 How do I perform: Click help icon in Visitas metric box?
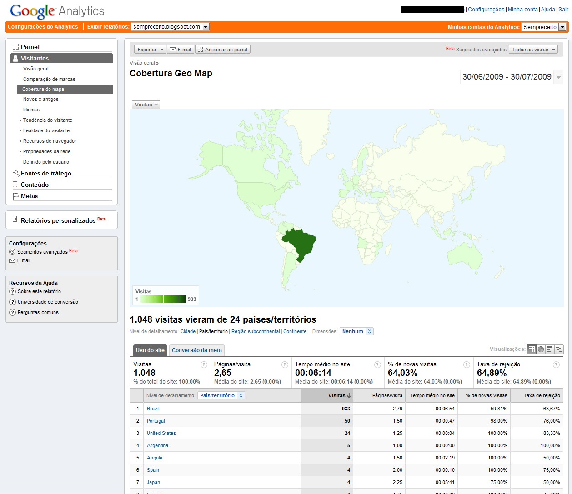coord(204,364)
